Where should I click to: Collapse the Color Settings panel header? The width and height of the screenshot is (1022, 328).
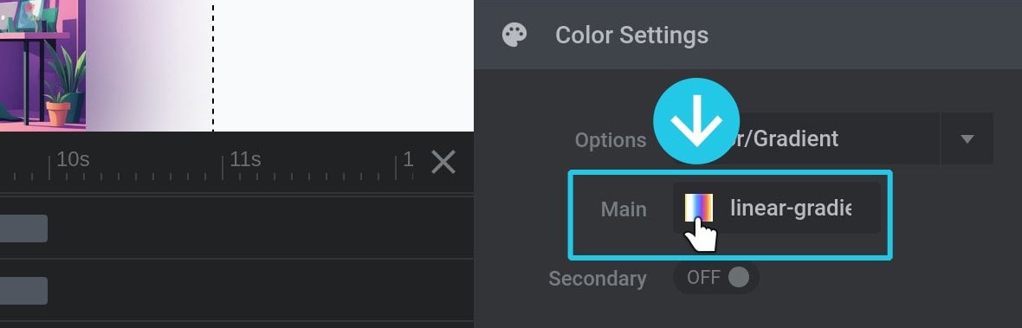[747, 35]
